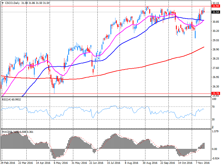Click the 30 Aug 2016 date label

click(150, 163)
